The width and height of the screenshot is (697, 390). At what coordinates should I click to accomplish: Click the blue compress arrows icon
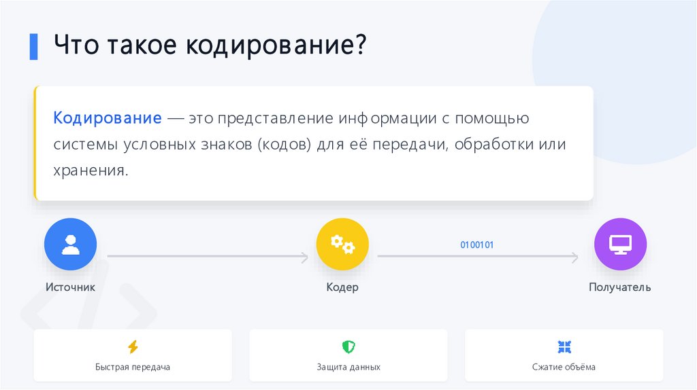(564, 347)
